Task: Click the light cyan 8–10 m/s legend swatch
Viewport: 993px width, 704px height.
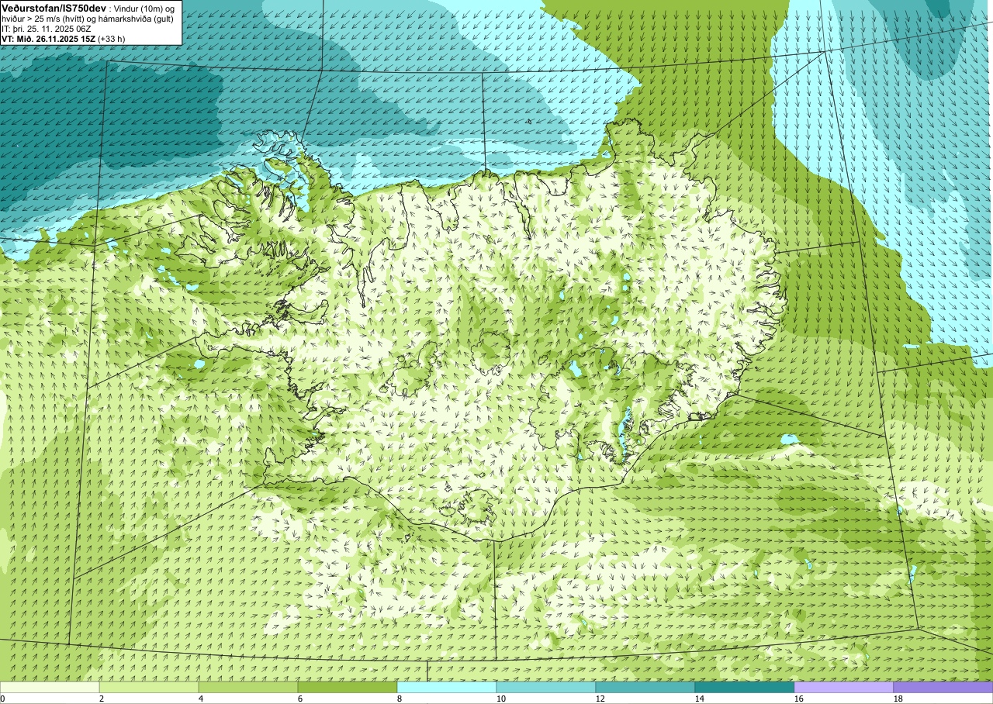Action: pyautogui.click(x=447, y=687)
